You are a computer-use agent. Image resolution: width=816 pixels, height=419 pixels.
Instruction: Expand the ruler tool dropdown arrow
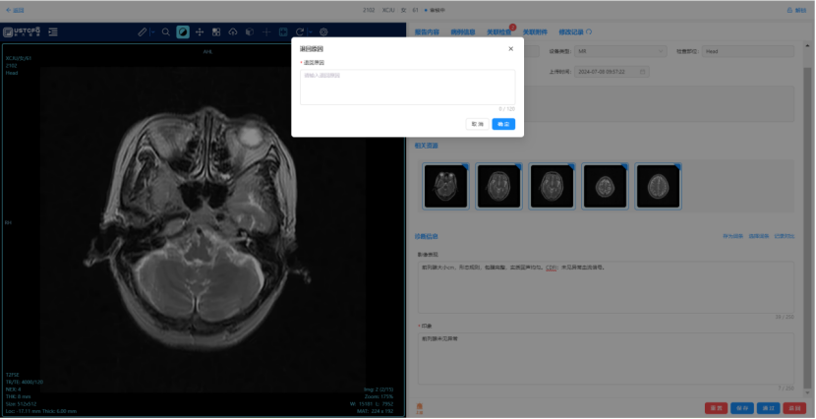tap(151, 32)
